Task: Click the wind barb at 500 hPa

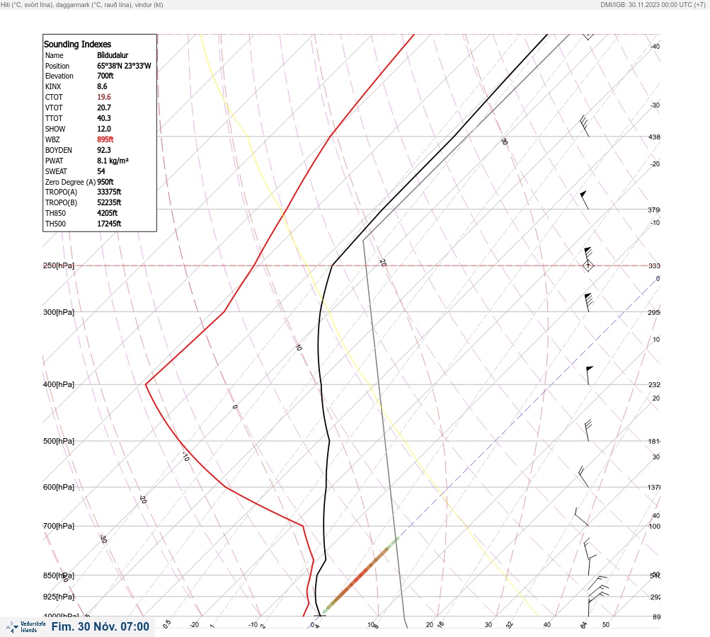Action: coord(588,430)
